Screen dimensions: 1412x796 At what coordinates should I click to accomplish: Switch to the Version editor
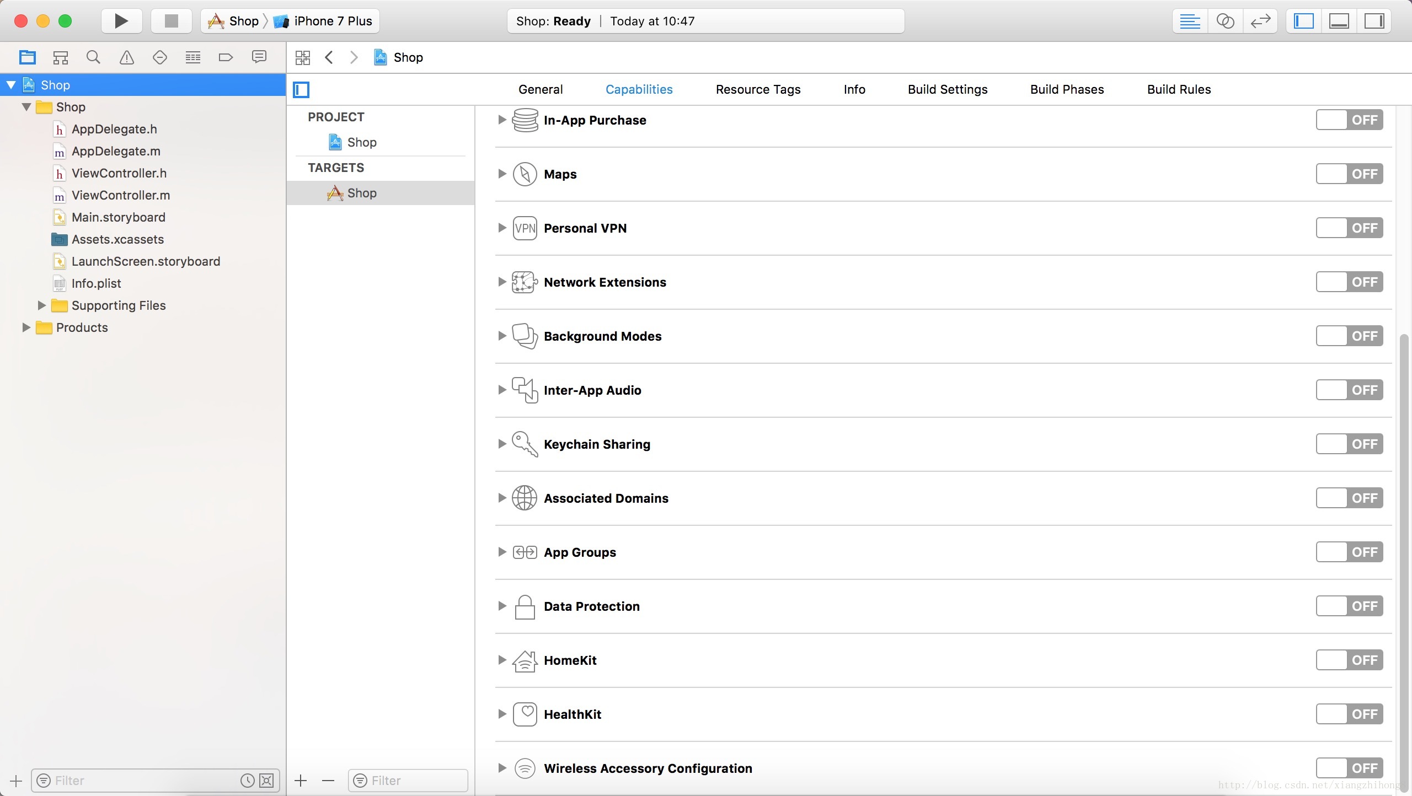click(1260, 21)
